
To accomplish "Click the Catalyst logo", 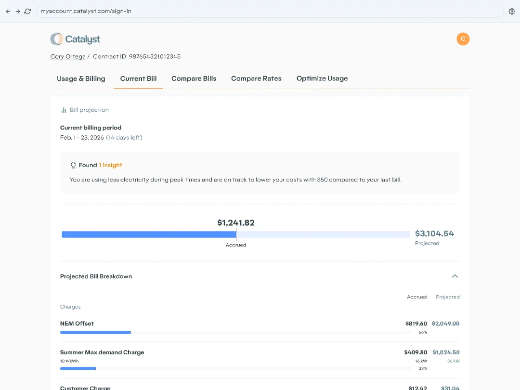I will [x=75, y=39].
